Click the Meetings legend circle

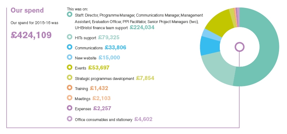(69, 98)
